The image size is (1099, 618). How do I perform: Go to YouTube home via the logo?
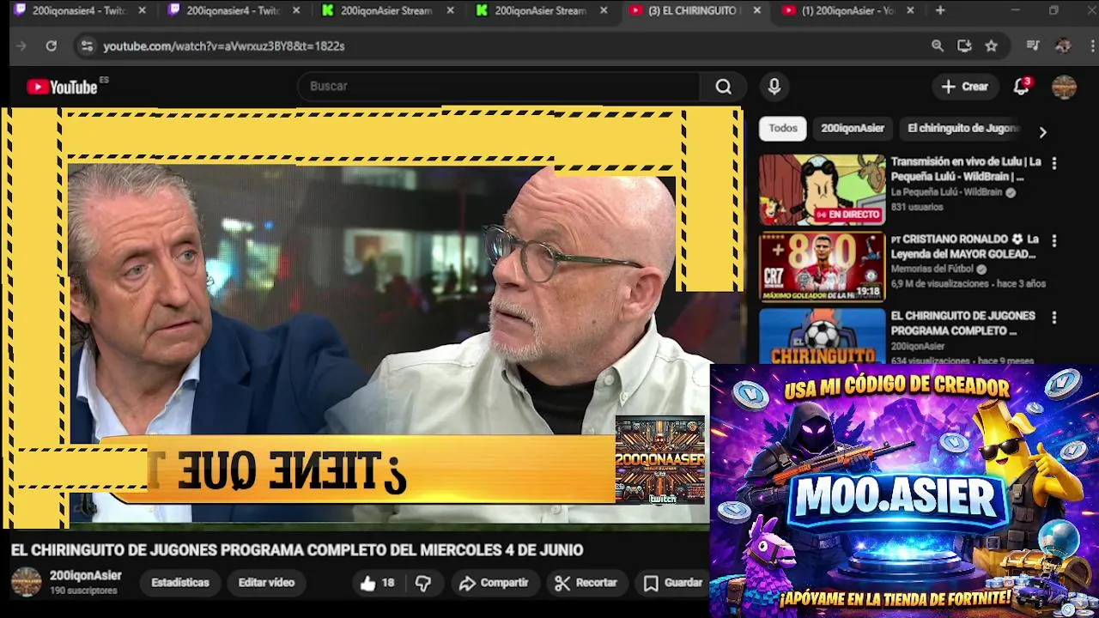(x=62, y=86)
